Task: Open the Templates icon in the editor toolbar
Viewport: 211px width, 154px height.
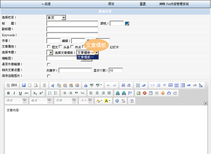Action: point(44,85)
